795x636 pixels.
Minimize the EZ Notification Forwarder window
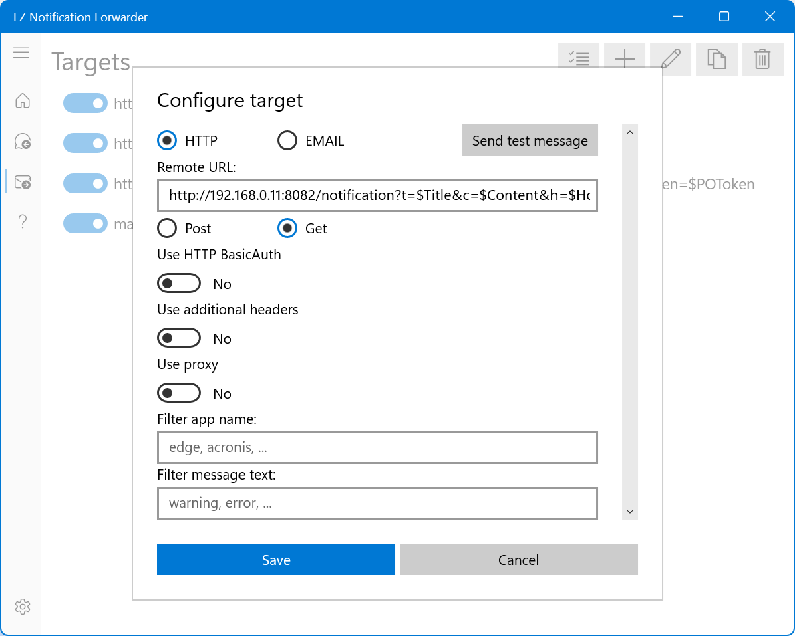tap(678, 17)
